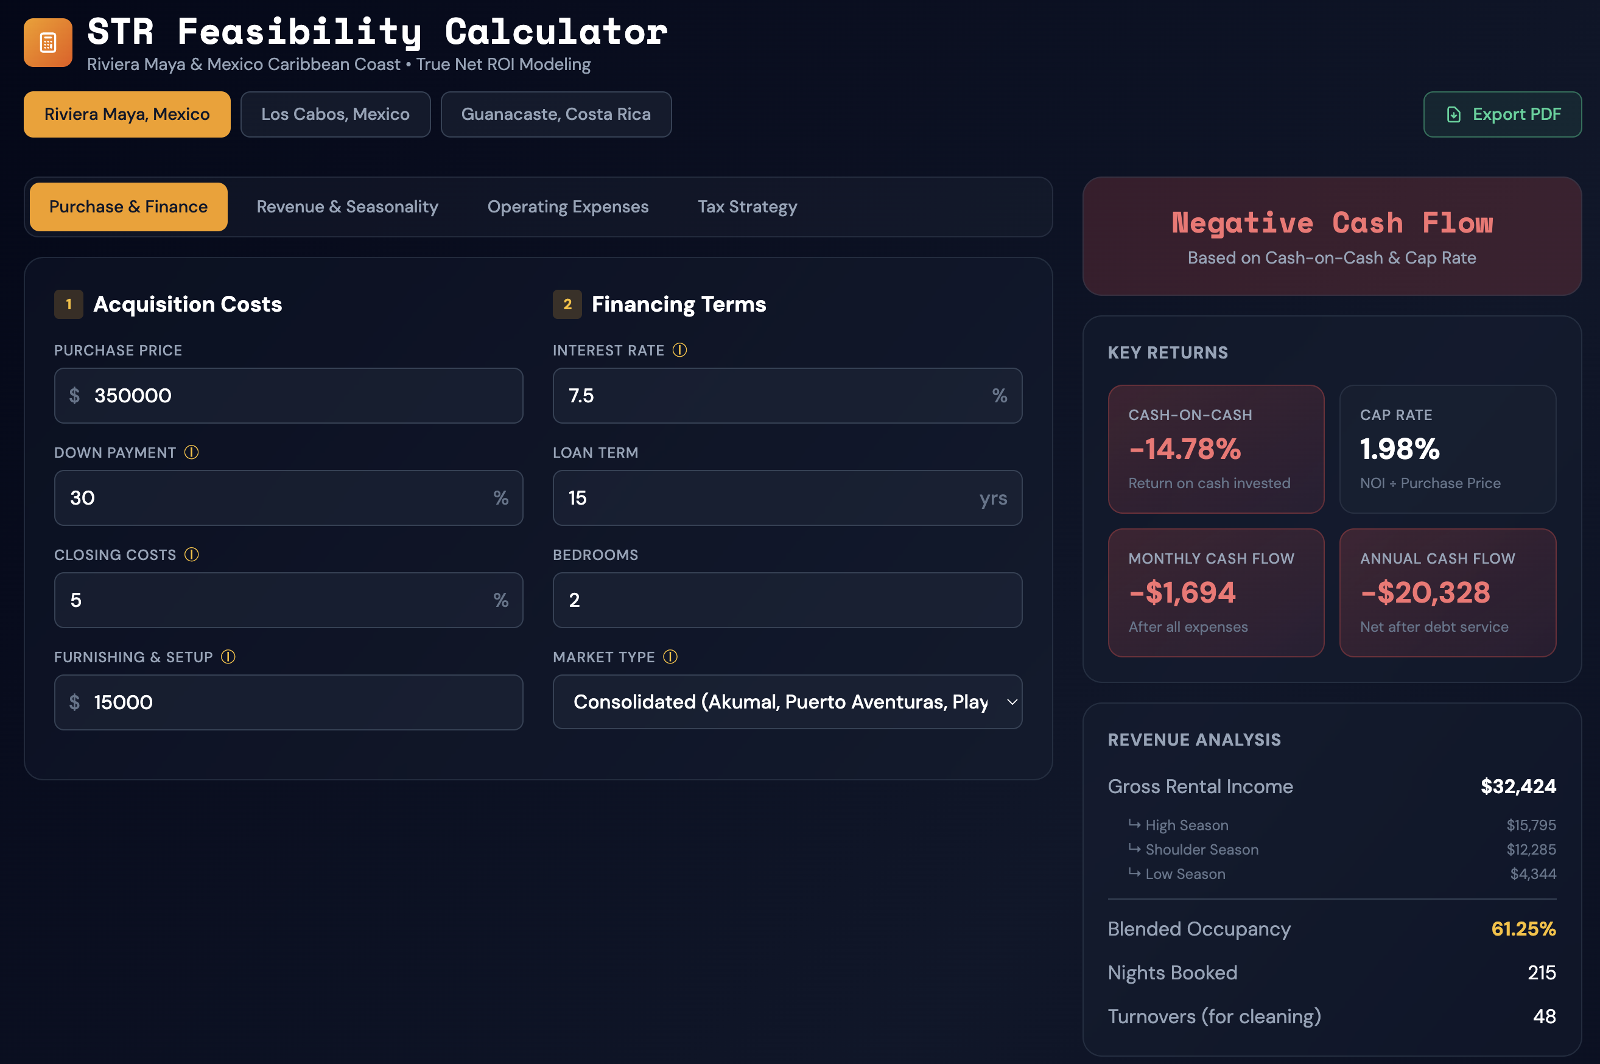Click the info icon next to Down Payment
This screenshot has width=1600, height=1064.
(x=192, y=452)
